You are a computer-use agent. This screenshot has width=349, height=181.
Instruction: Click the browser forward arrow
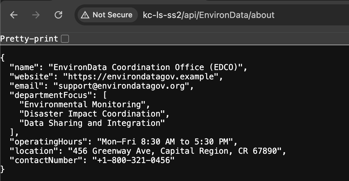[36, 15]
